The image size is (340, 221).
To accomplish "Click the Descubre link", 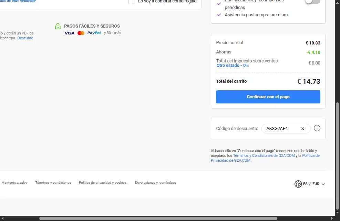I will [25, 38].
